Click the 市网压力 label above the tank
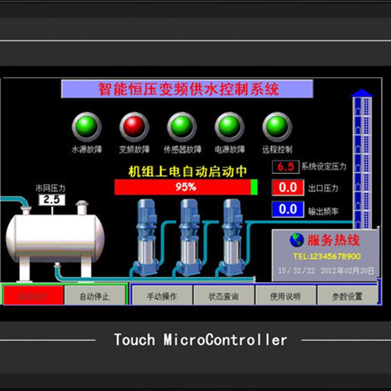Screen dimensions: 391x391 point(50,188)
